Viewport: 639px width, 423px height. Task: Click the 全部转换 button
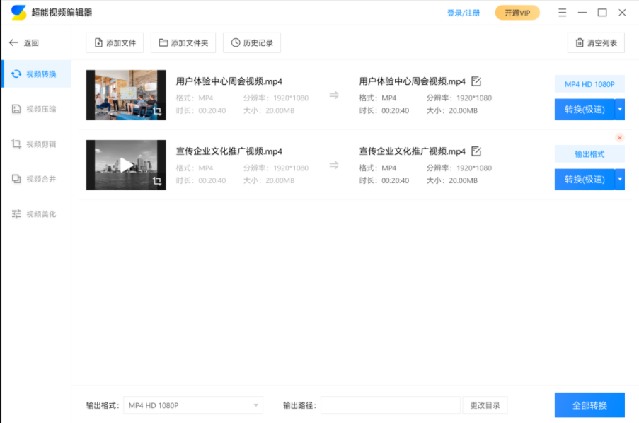tap(589, 405)
